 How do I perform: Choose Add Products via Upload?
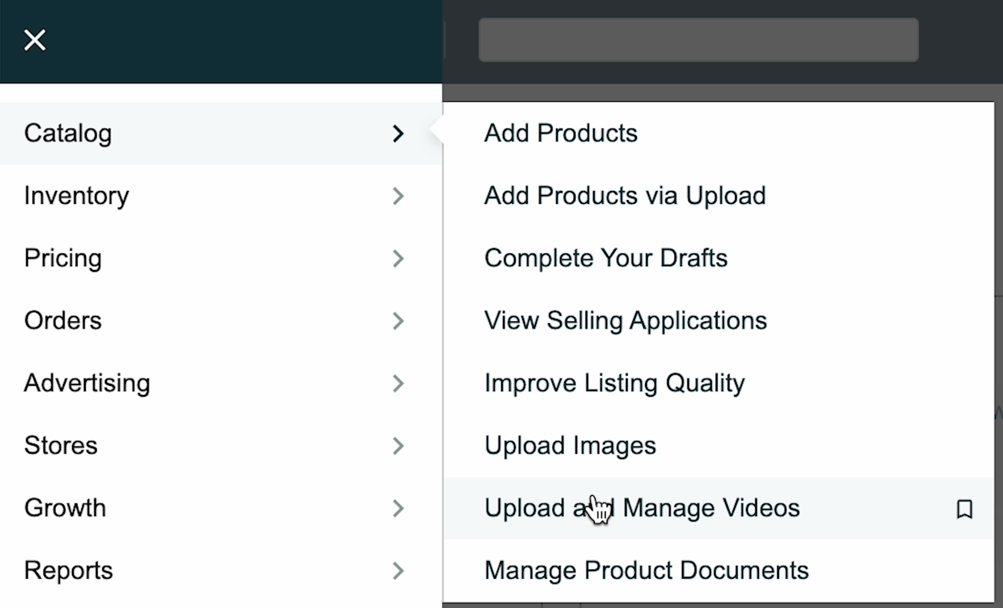(624, 195)
